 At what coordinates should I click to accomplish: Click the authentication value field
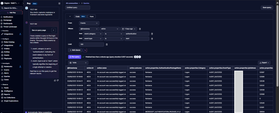pos(137,34)
